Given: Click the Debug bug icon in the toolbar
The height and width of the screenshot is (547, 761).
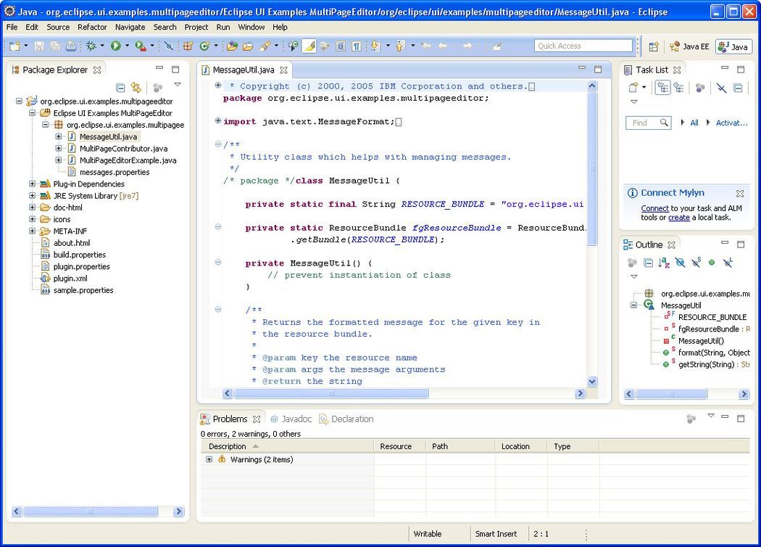Looking at the screenshot, I should (91, 46).
